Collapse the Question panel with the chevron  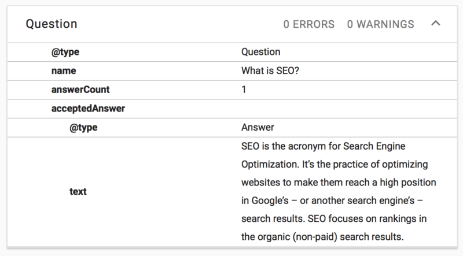click(436, 23)
